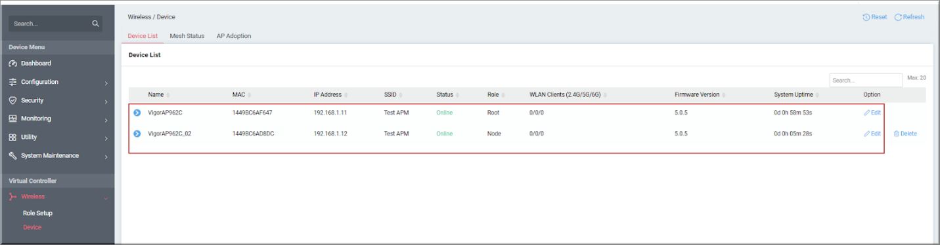Sort by IP Address column arrows
The image size is (940, 245).
(x=346, y=95)
